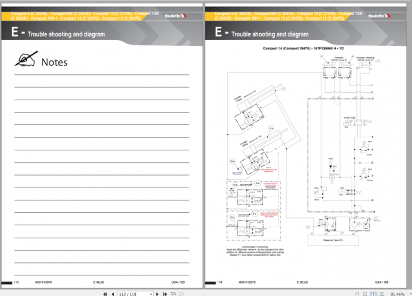Click the Compact 14 diagram title
Viewport: 412px width, 296px height.
pos(304,48)
